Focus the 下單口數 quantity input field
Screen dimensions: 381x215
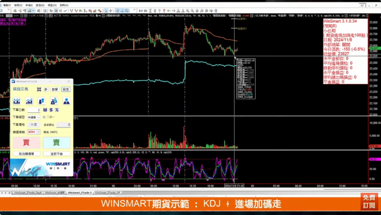[33, 110]
